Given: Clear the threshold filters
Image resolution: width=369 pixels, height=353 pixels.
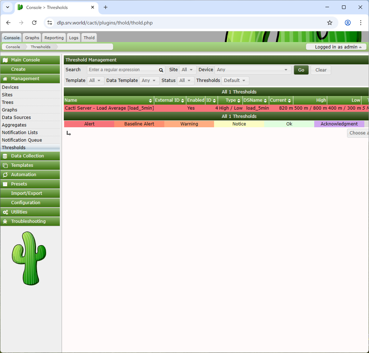Looking at the screenshot, I should click(321, 70).
